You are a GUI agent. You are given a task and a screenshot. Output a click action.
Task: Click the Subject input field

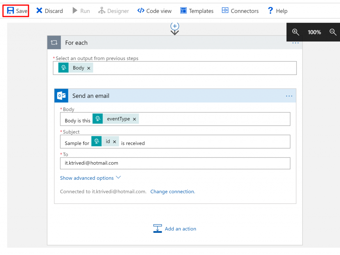coord(175,142)
